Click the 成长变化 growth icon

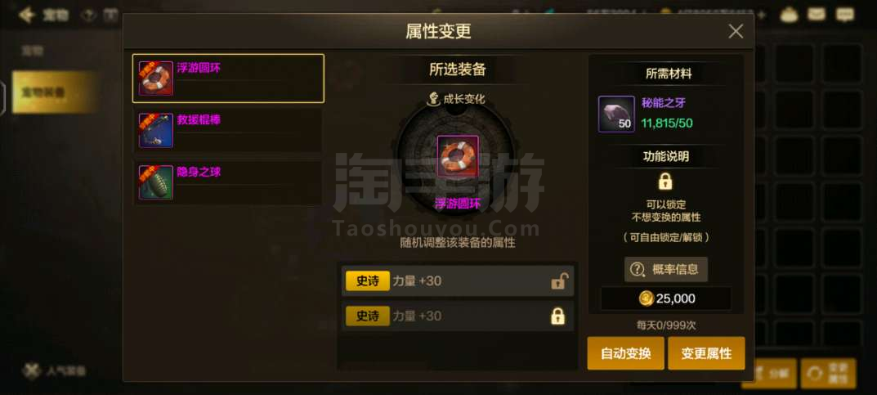(x=433, y=99)
